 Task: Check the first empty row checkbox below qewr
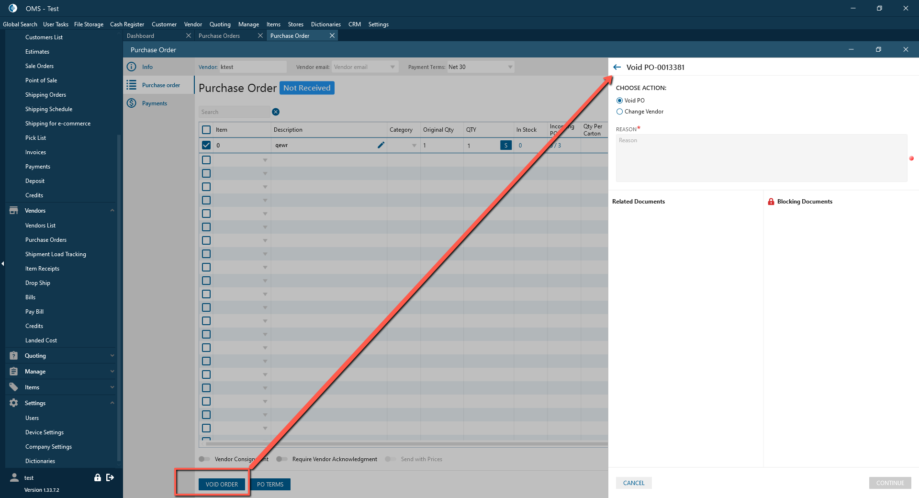tap(206, 160)
